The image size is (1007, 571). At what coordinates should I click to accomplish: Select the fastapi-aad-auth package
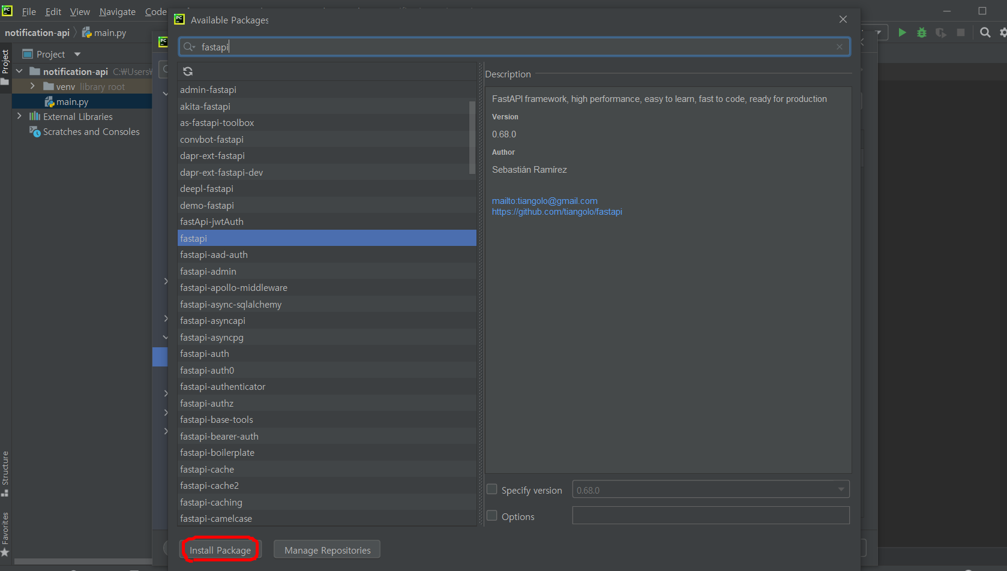[327, 254]
